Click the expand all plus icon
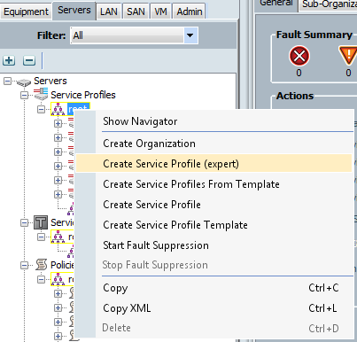The image size is (357, 342). [x=9, y=60]
